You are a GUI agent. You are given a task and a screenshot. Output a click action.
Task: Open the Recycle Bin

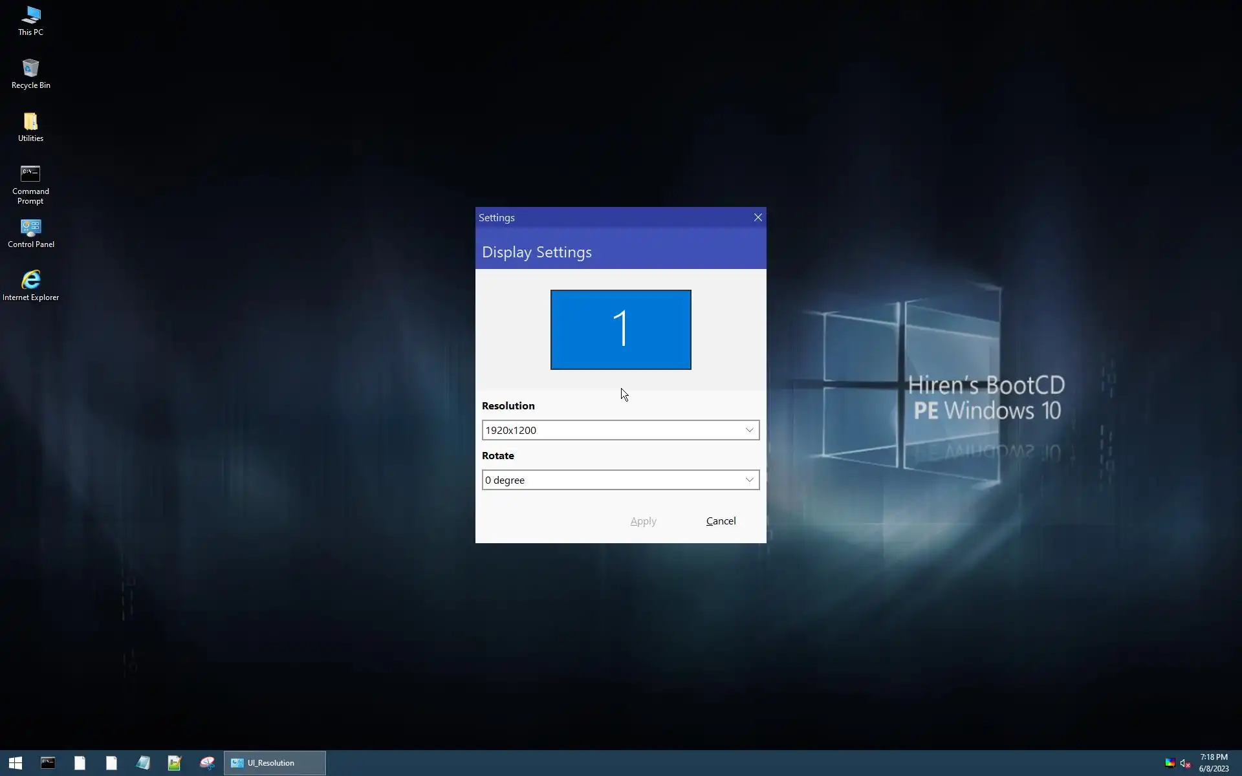30,72
